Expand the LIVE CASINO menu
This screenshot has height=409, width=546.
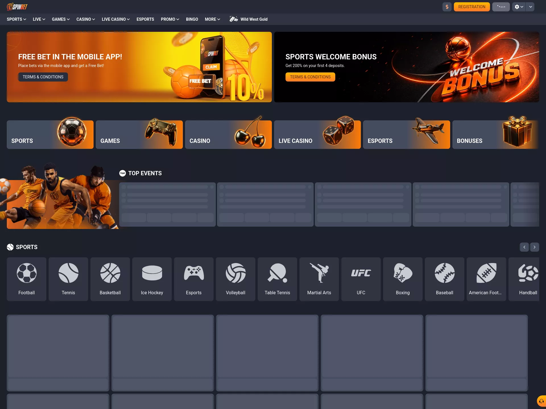(116, 19)
